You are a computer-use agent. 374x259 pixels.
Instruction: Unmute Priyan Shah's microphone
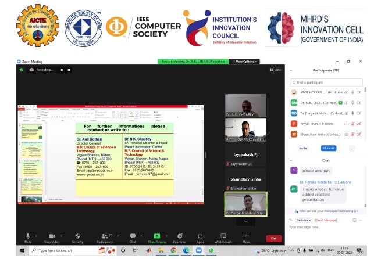[x=352, y=124]
